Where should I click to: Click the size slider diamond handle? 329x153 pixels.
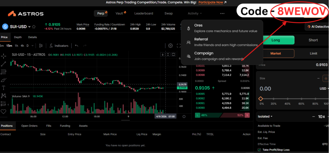tap(261, 99)
